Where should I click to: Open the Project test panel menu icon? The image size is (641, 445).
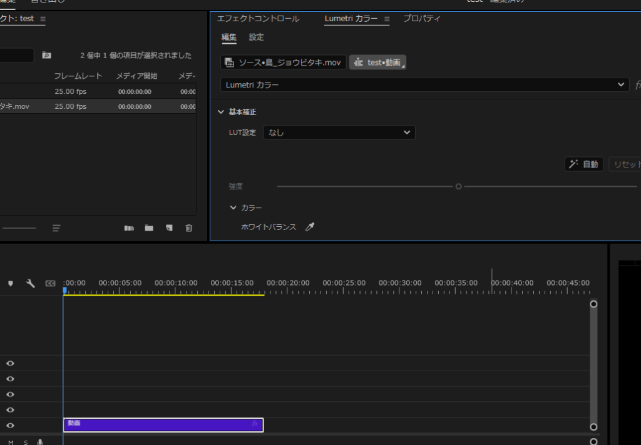pyautogui.click(x=43, y=19)
